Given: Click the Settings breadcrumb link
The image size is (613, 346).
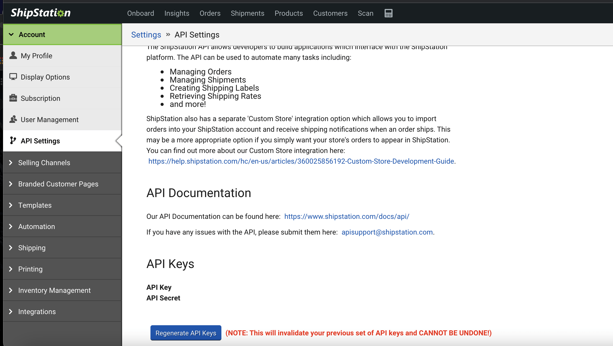Looking at the screenshot, I should click(146, 35).
